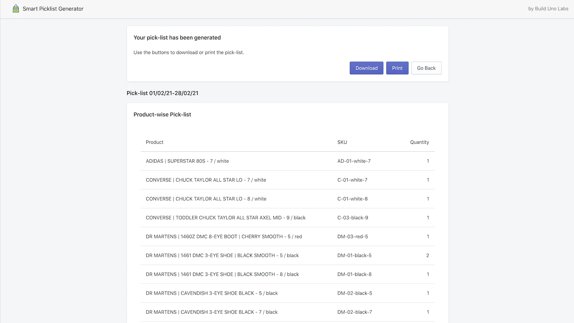The image size is (574, 323).
Task: Click the Download button
Action: pyautogui.click(x=366, y=68)
